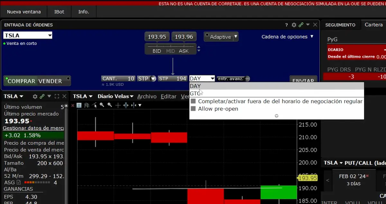Click the chart bar type icon
This screenshot has height=204, width=386.
click(87, 105)
